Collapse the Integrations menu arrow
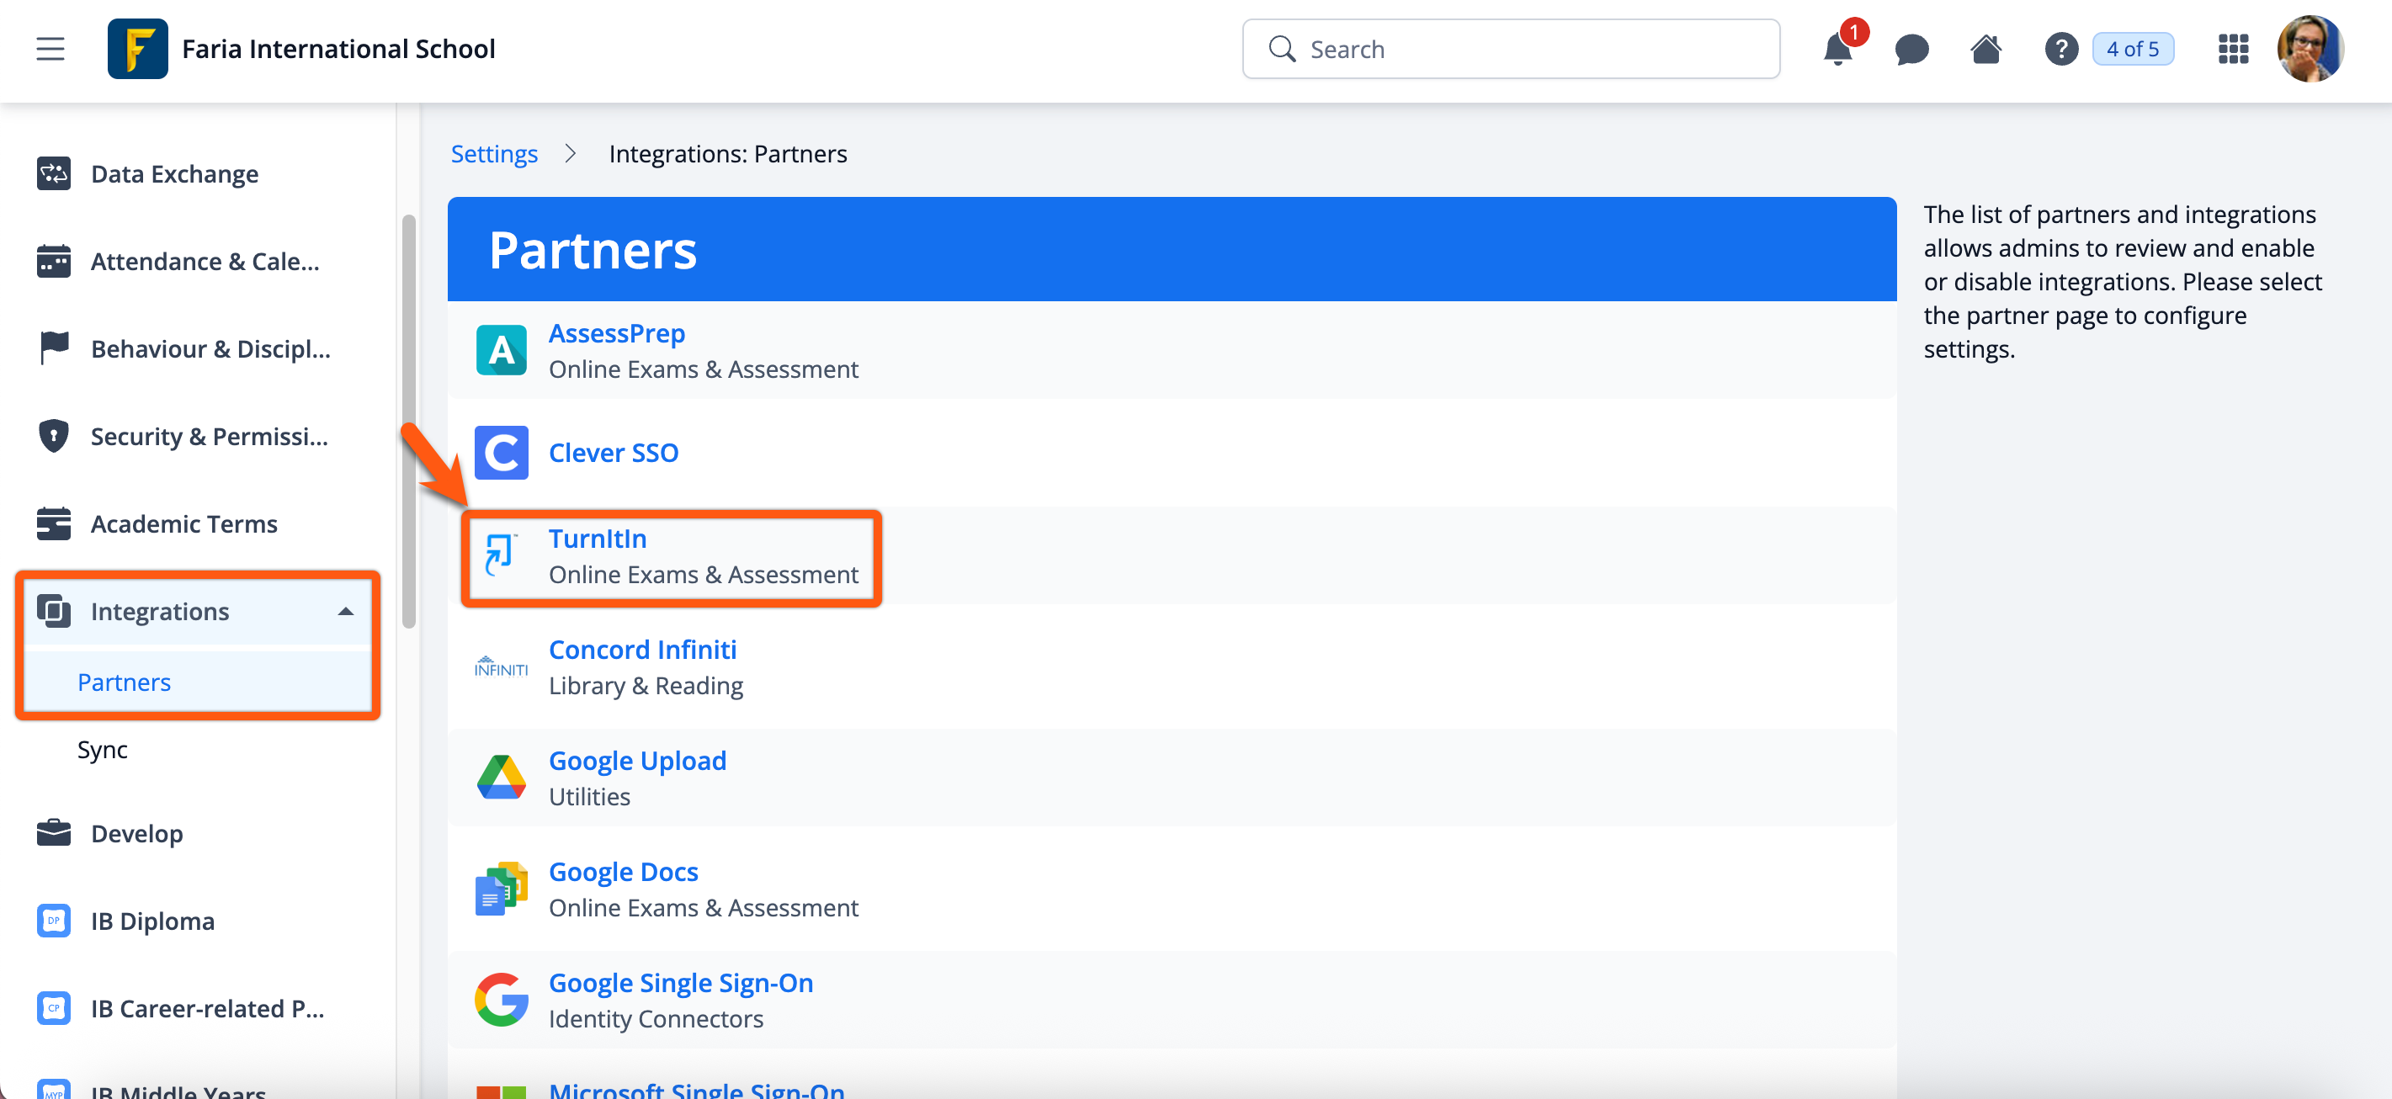This screenshot has width=2392, height=1099. click(345, 612)
